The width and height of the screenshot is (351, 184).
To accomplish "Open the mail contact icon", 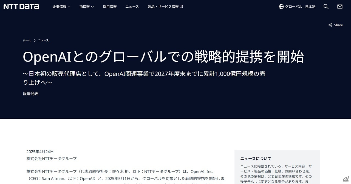I will tap(340, 7).
